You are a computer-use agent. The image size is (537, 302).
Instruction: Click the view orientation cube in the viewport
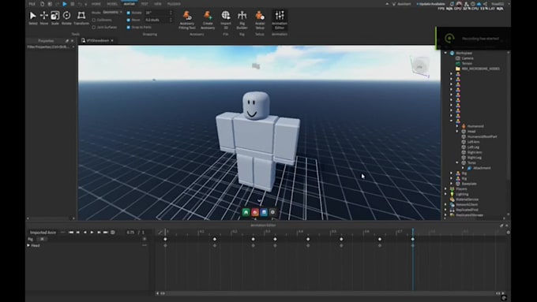click(x=420, y=67)
